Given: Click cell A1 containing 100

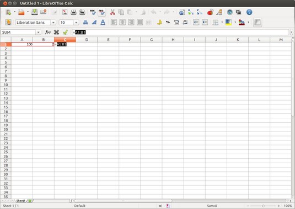Looking at the screenshot, I should 22,44.
